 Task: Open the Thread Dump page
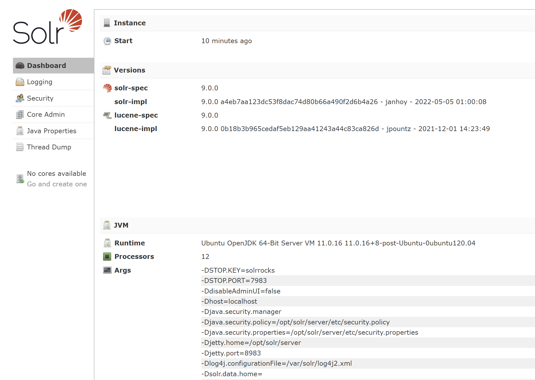click(53, 147)
